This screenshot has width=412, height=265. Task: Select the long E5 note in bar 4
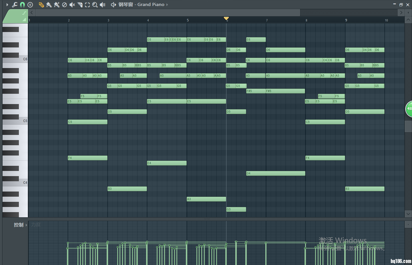pyautogui.click(x=167, y=101)
